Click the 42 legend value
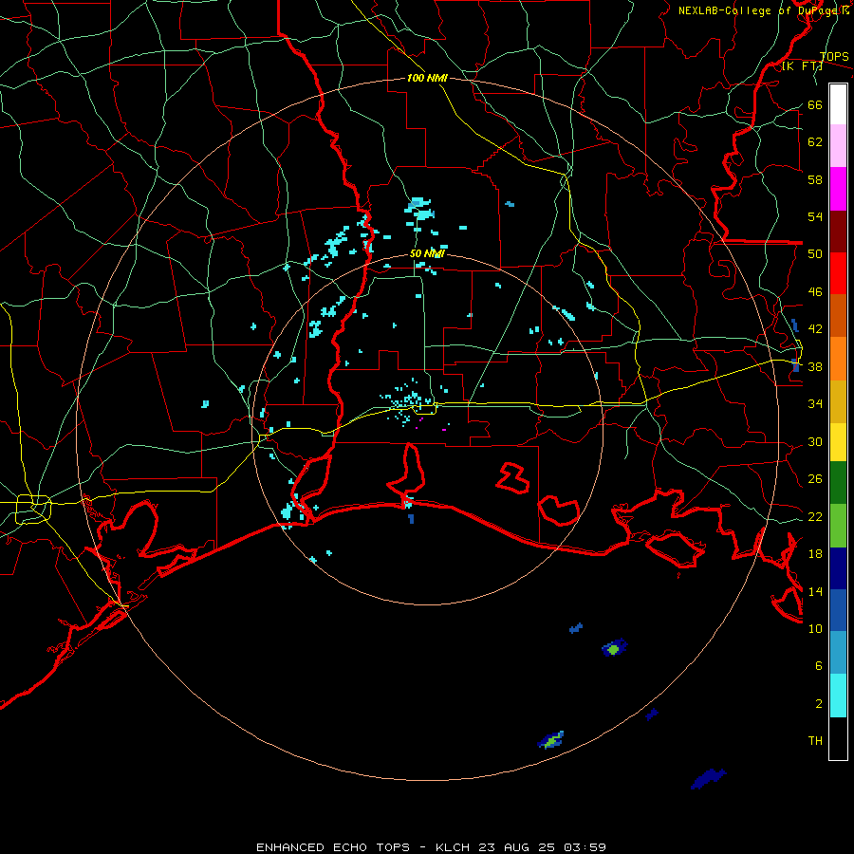Viewport: 854px width, 854px height. pyautogui.click(x=815, y=329)
